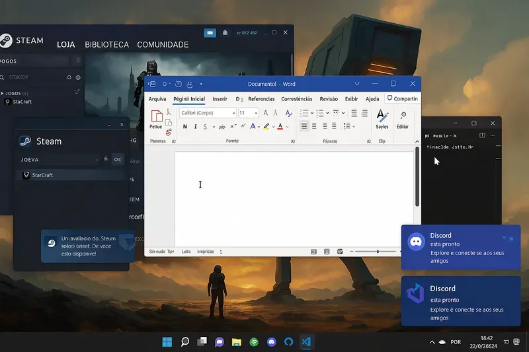Image resolution: width=529 pixels, height=352 pixels.
Task: Toggle underline (S) formatting in Word
Action: tap(205, 127)
